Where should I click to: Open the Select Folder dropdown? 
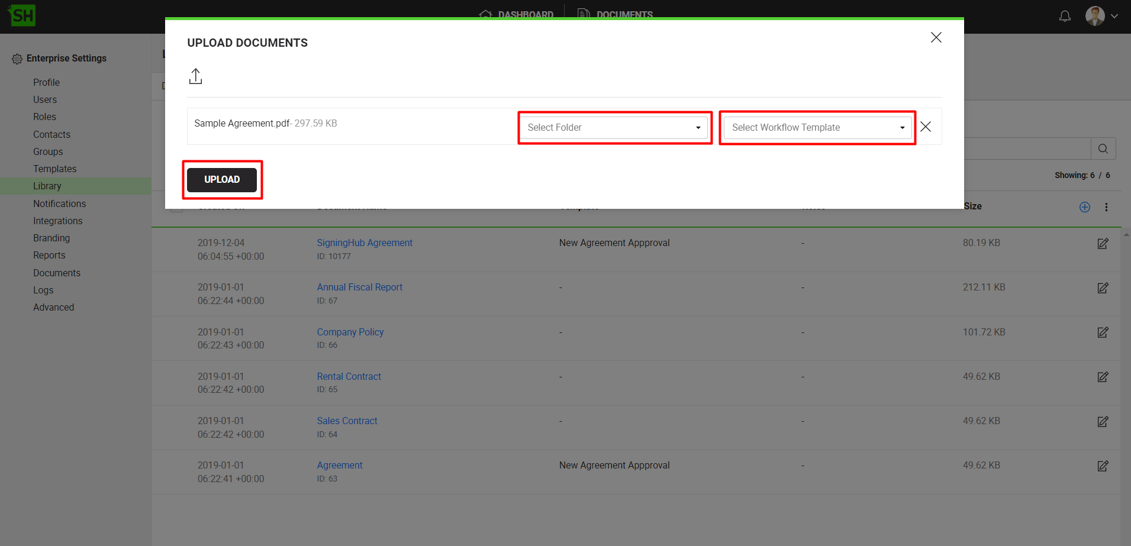(614, 128)
